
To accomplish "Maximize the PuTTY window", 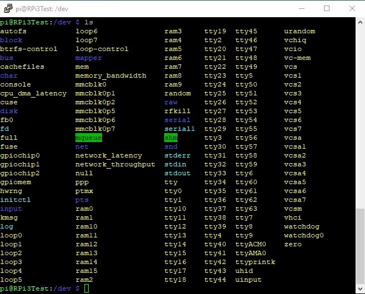I will [327, 8].
